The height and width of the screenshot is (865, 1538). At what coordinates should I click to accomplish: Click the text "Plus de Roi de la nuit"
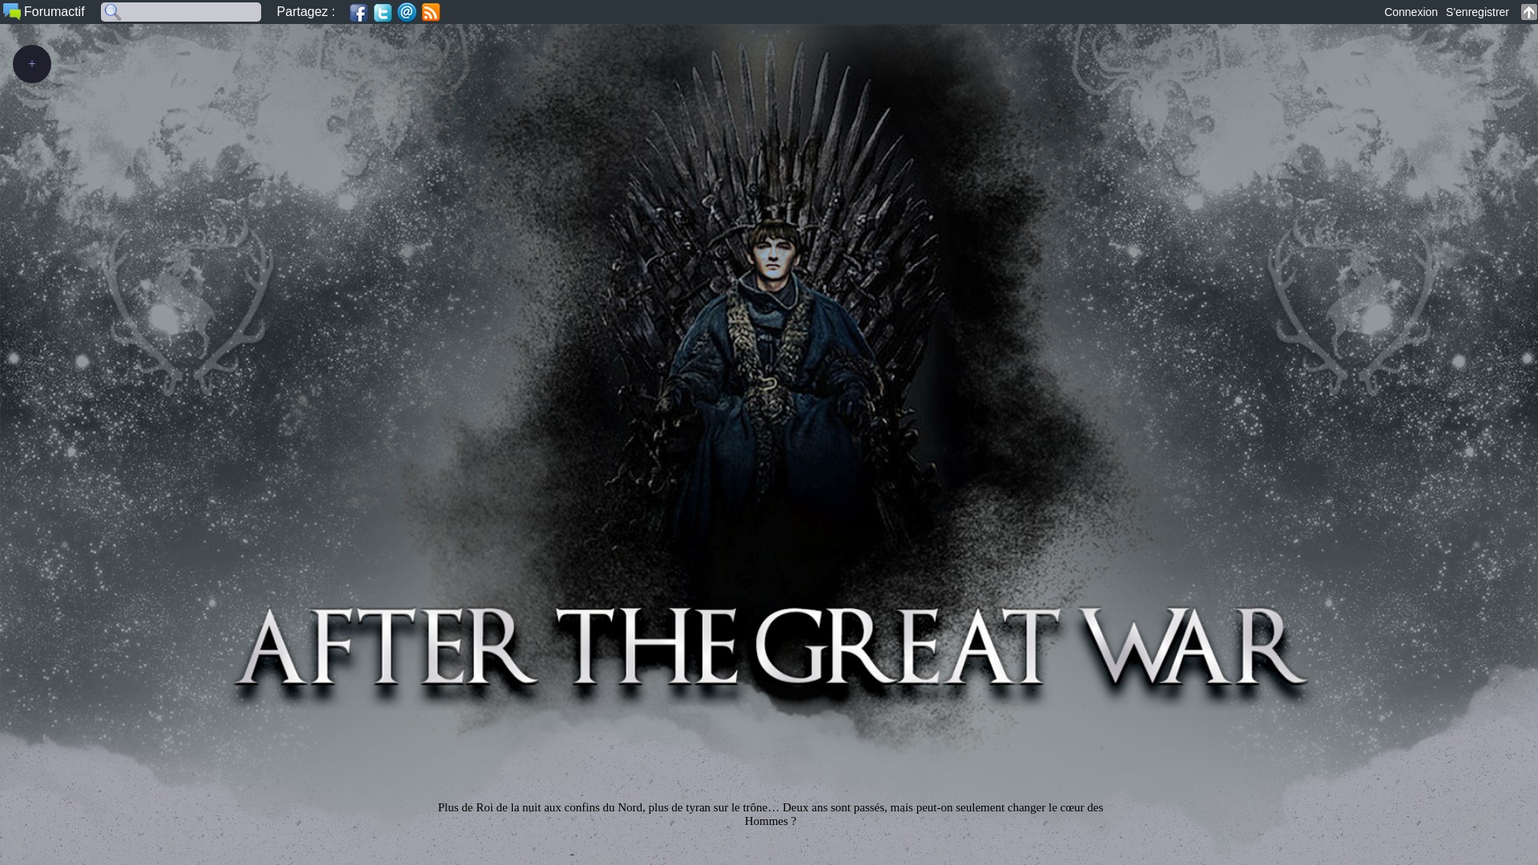[x=489, y=807]
